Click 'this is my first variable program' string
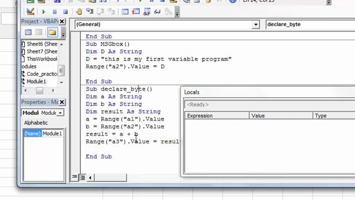This screenshot has height=200, width=355. [x=166, y=59]
